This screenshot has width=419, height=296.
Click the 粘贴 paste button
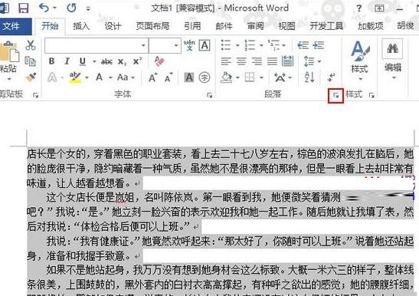(x=9, y=58)
